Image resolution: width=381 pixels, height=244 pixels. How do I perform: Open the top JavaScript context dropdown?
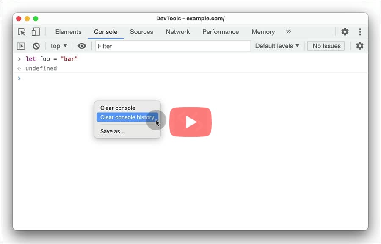pos(59,46)
